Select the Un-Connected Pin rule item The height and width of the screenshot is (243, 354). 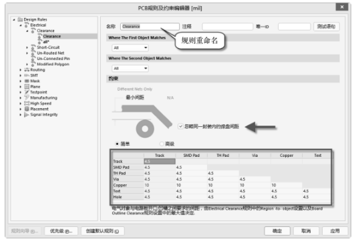[53, 59]
